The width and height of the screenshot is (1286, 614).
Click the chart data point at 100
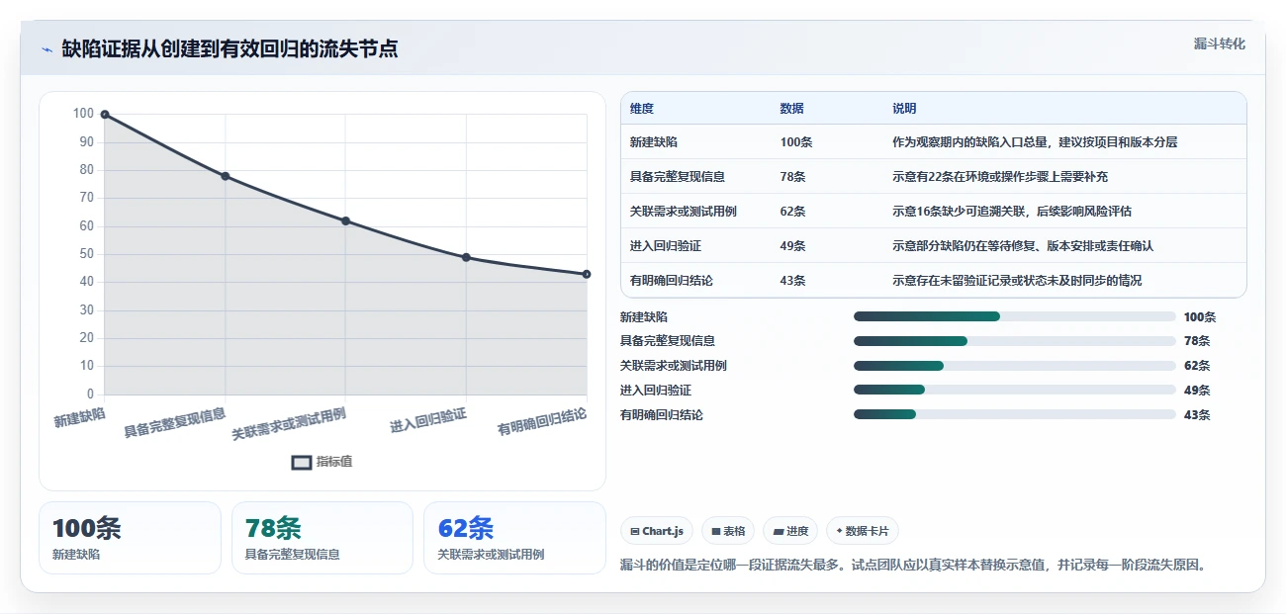coord(105,115)
